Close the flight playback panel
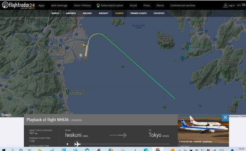 [x=225, y=117]
